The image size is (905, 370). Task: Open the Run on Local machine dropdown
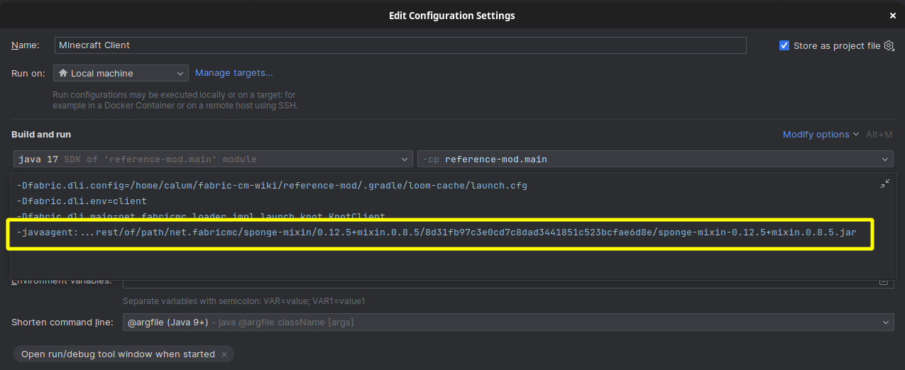[x=121, y=73]
